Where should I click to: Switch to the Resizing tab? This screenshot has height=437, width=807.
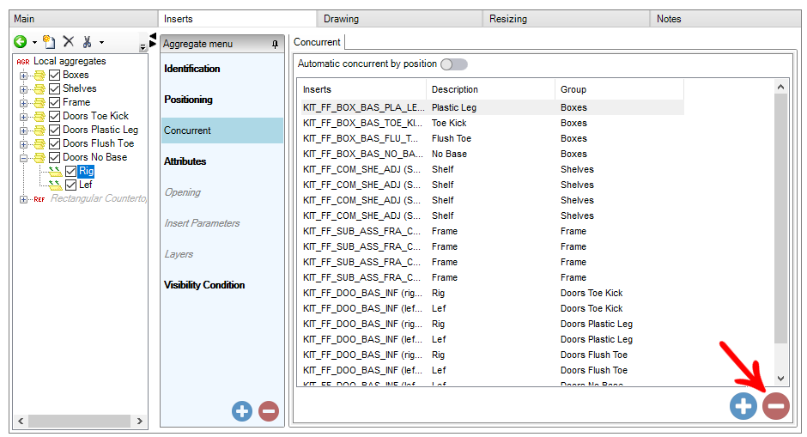point(566,19)
